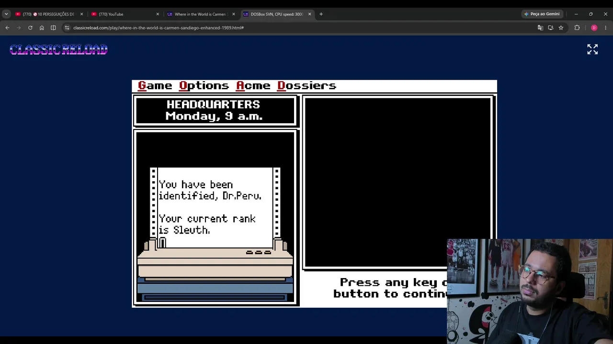Image resolution: width=613 pixels, height=344 pixels.
Task: Click the Classic Reload logo
Action: (x=58, y=49)
